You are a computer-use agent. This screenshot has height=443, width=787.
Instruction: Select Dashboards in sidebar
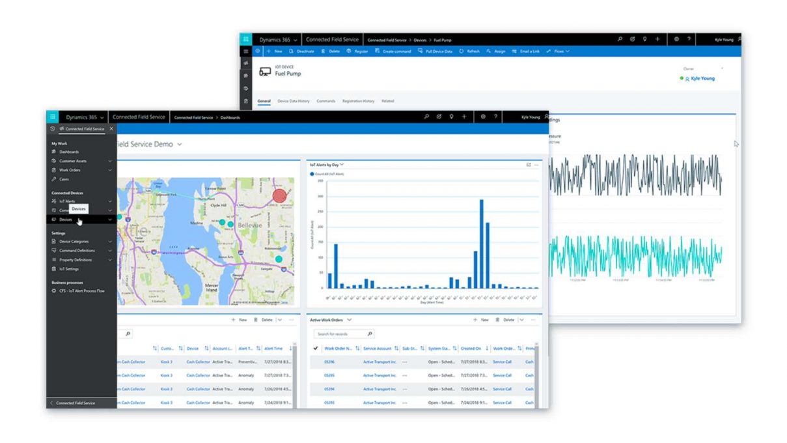click(69, 152)
